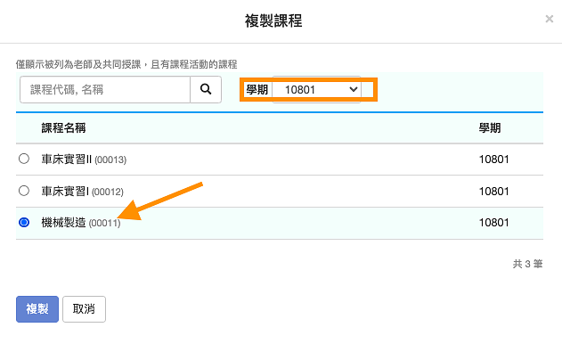The height and width of the screenshot is (352, 562).
Task: Click the 複製課程 dialog title
Action: point(273,20)
